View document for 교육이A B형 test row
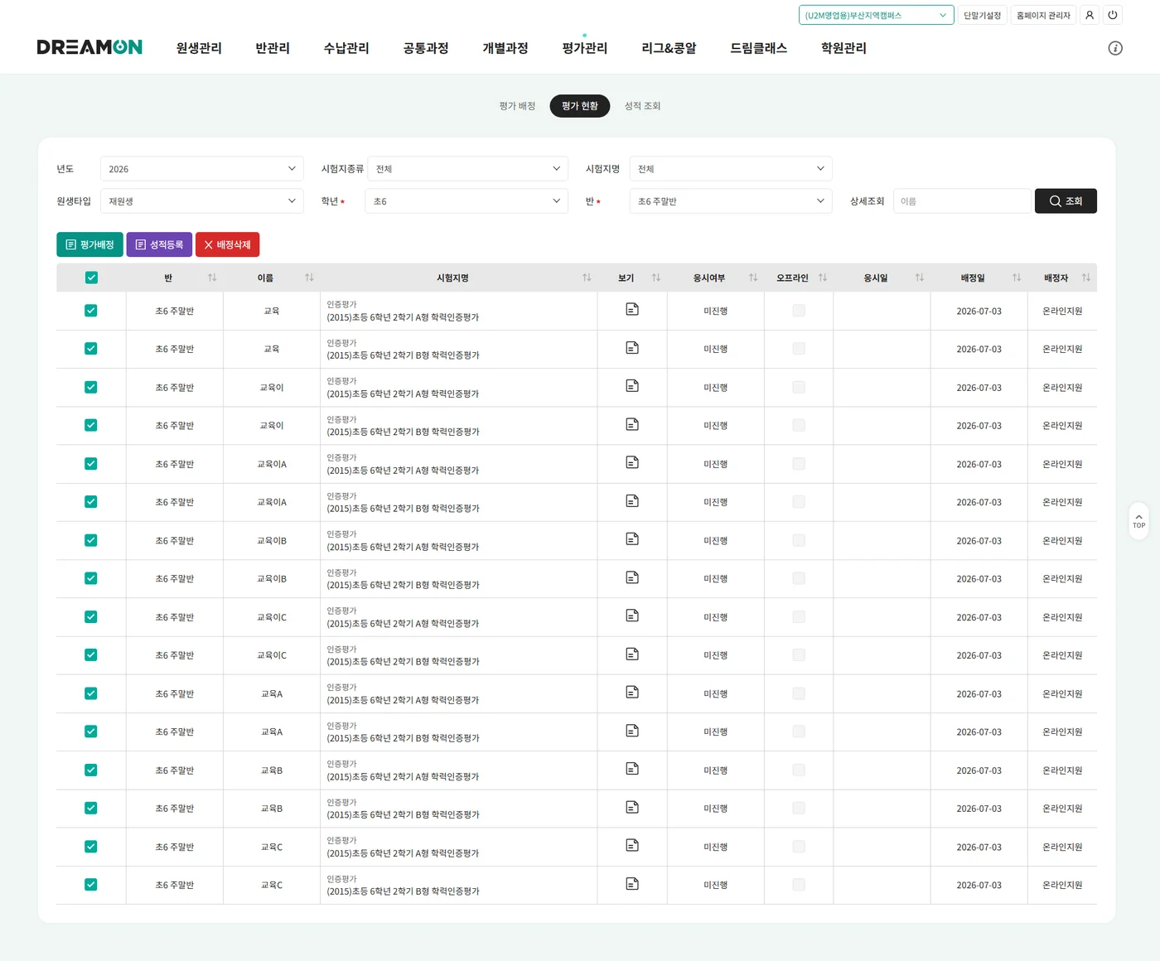 (x=632, y=501)
